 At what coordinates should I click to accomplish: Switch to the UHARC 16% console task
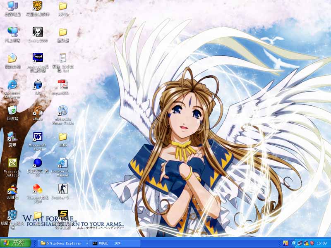[115, 243]
